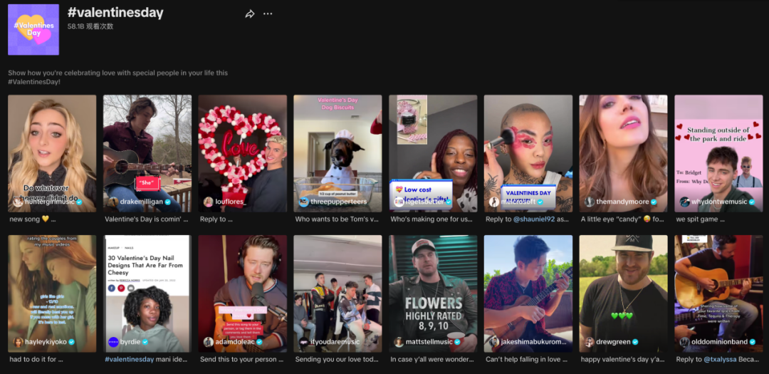This screenshot has width=769, height=374.
Task: Click the #valentinesday hashtag in byrdie's caption
Action: point(129,359)
